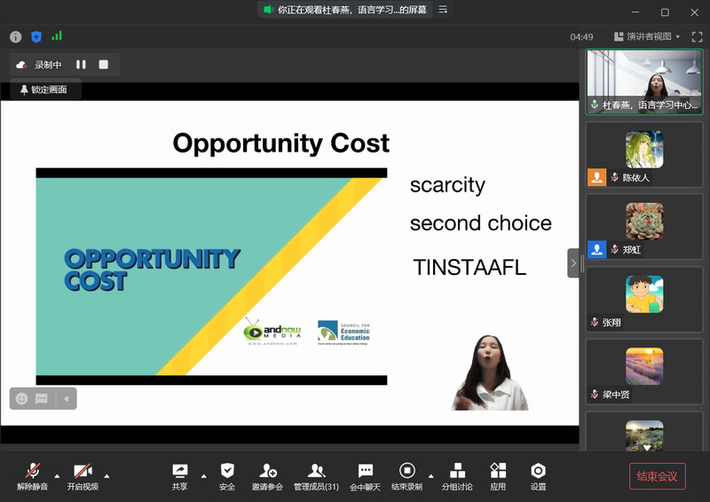Screen dimensions: 710x502
Task: Open Breakout rooms (分组讨论)
Action: [457, 476]
